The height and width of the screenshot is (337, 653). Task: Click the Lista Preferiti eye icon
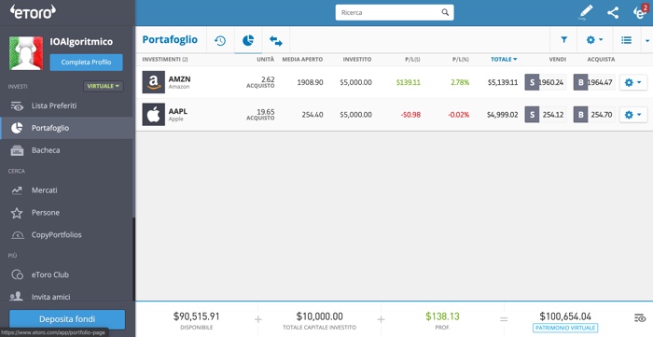coord(17,106)
